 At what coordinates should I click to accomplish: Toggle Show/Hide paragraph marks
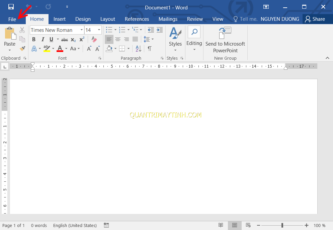tap(150, 49)
